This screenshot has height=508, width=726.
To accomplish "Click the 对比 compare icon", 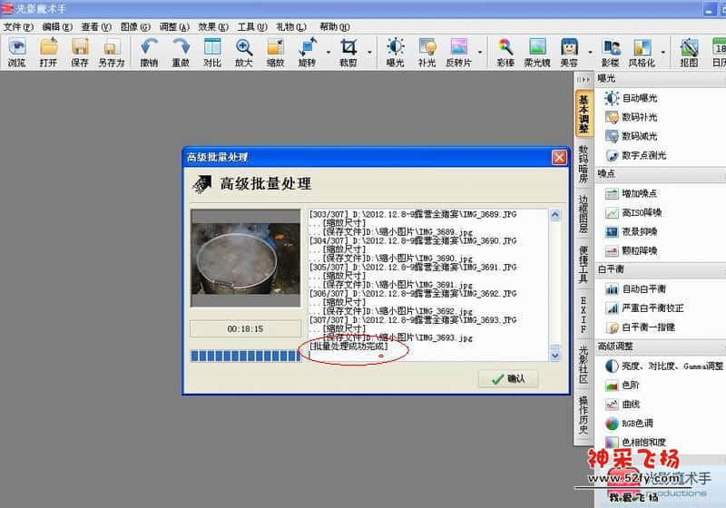I will pos(212,53).
